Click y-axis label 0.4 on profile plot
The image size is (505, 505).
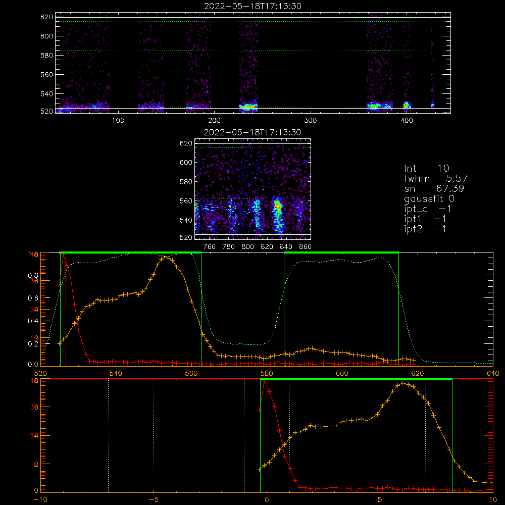33,321
